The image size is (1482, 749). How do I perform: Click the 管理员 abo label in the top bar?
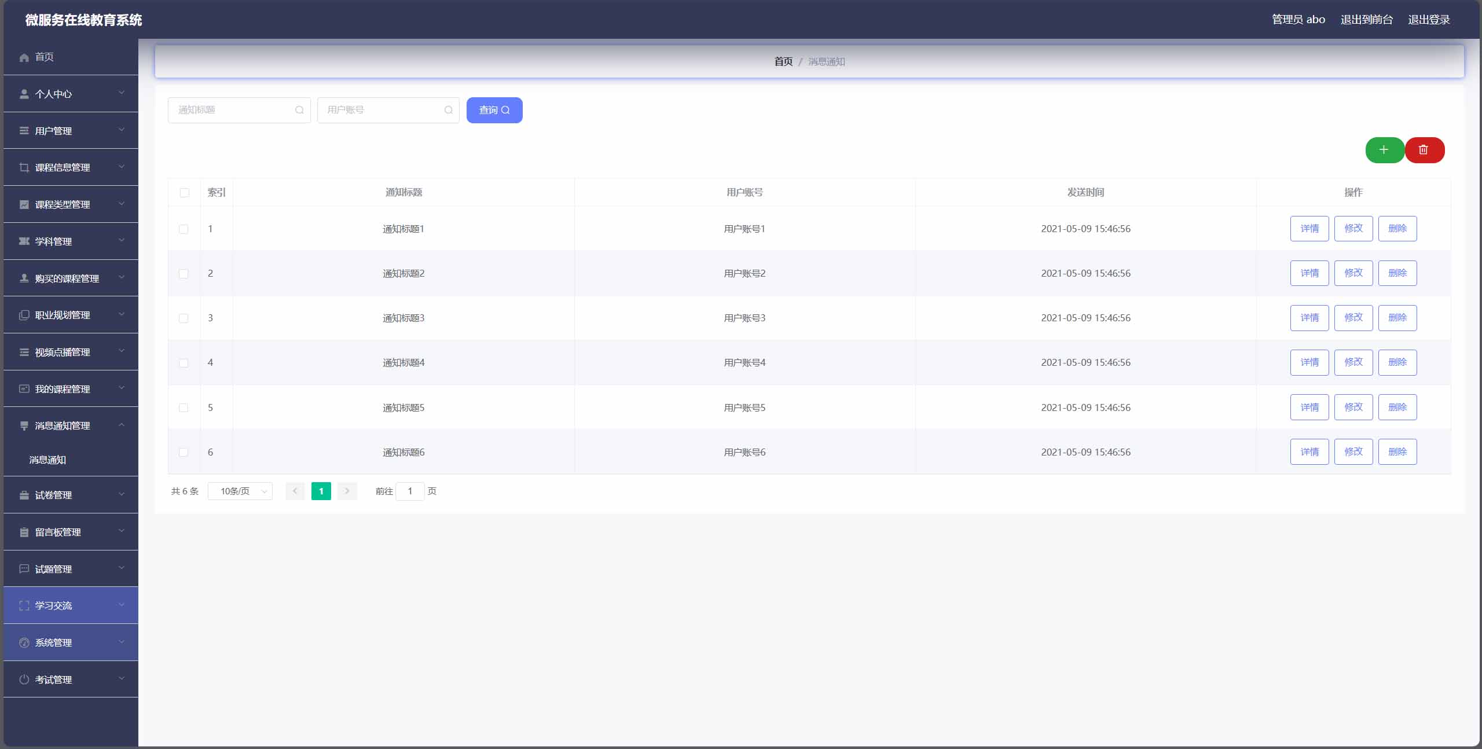coord(1298,20)
